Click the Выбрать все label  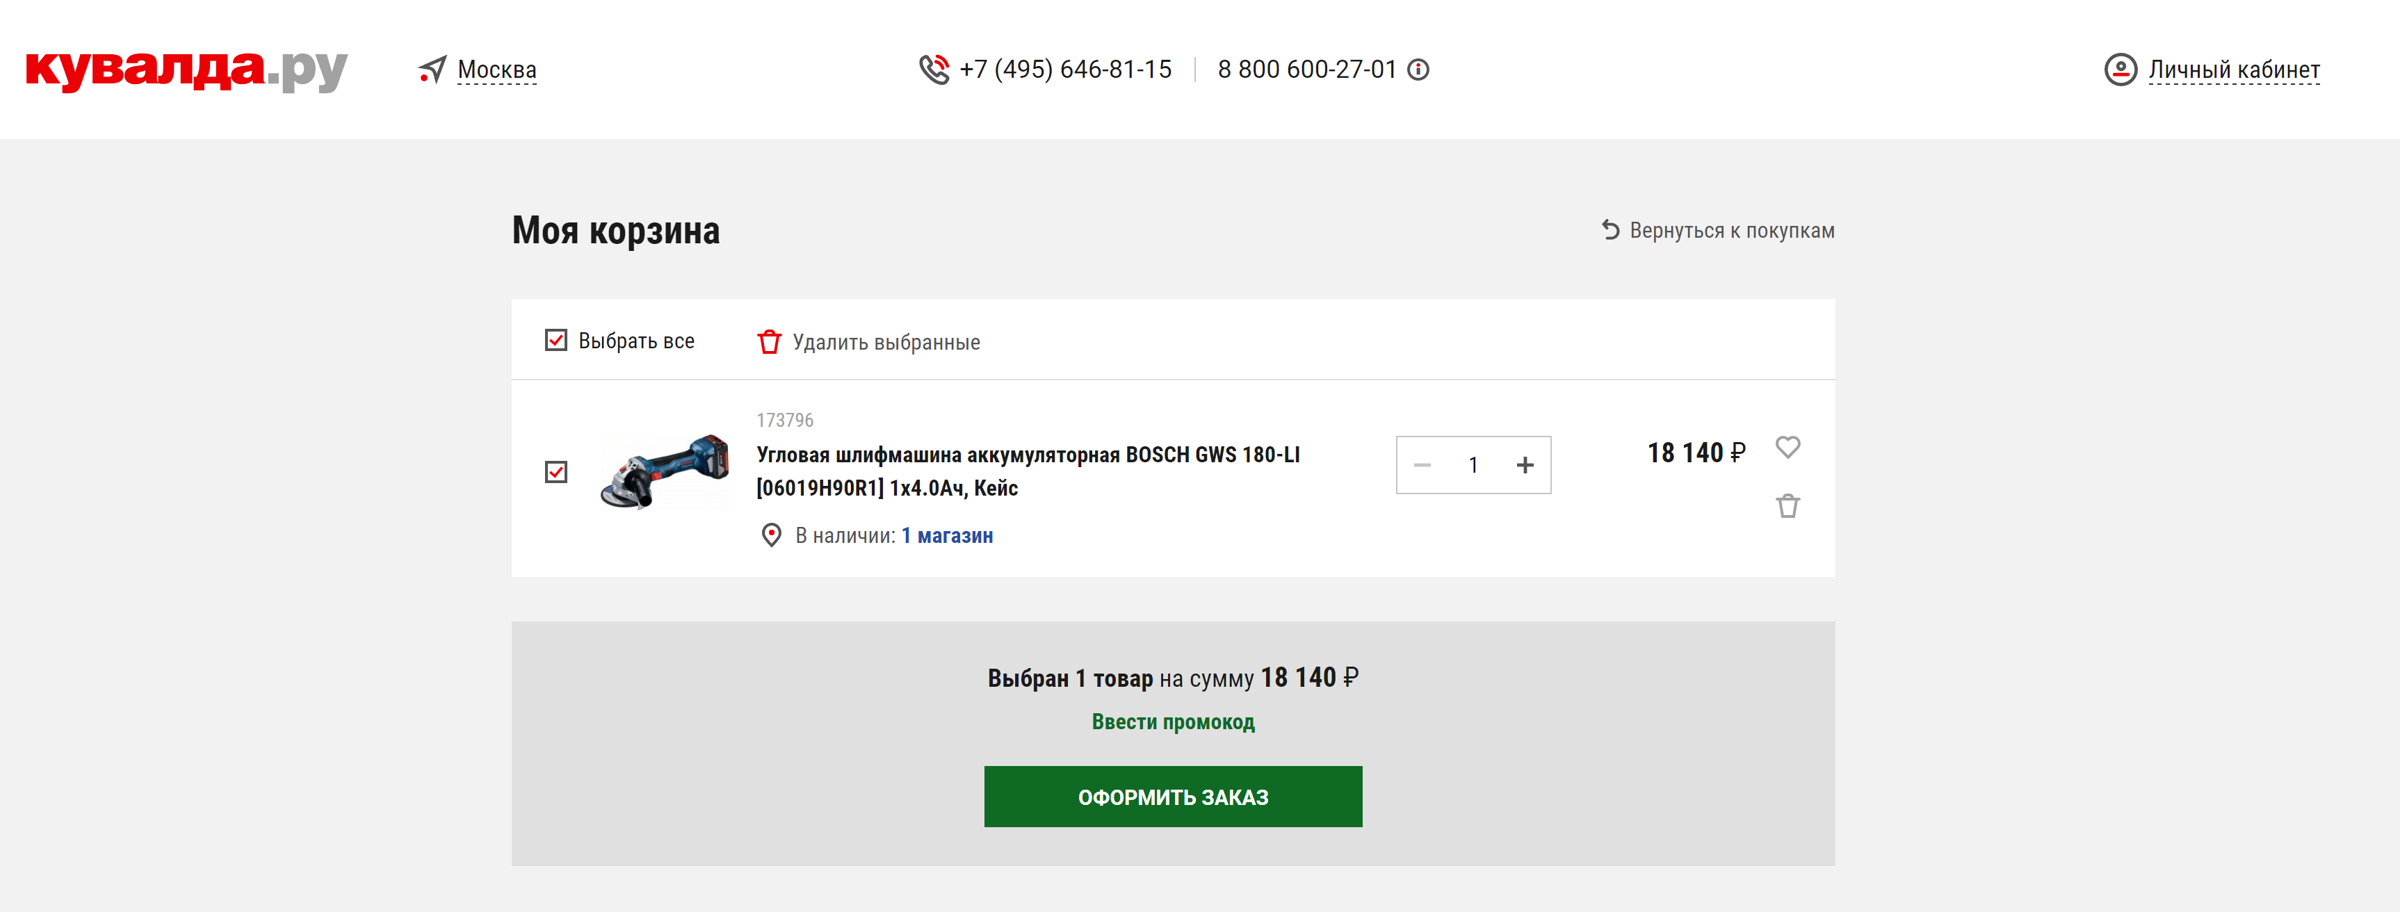(x=636, y=341)
